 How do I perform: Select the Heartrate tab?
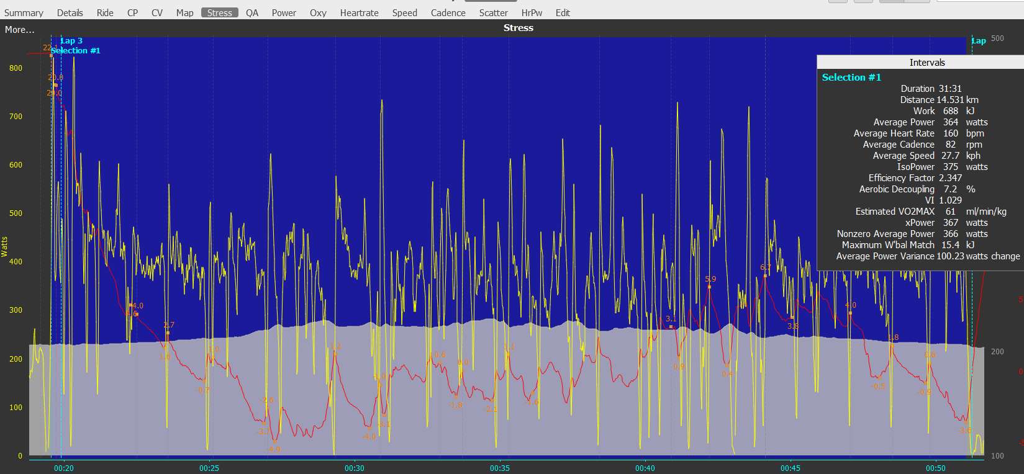coord(359,12)
